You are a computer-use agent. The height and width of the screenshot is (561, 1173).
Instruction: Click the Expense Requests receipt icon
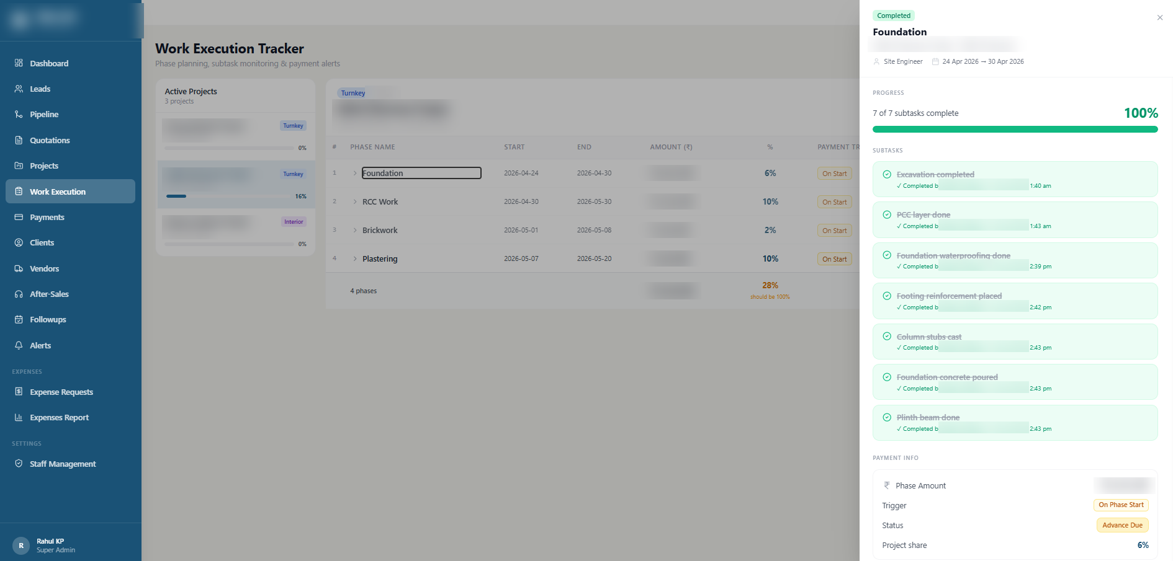[x=19, y=392]
